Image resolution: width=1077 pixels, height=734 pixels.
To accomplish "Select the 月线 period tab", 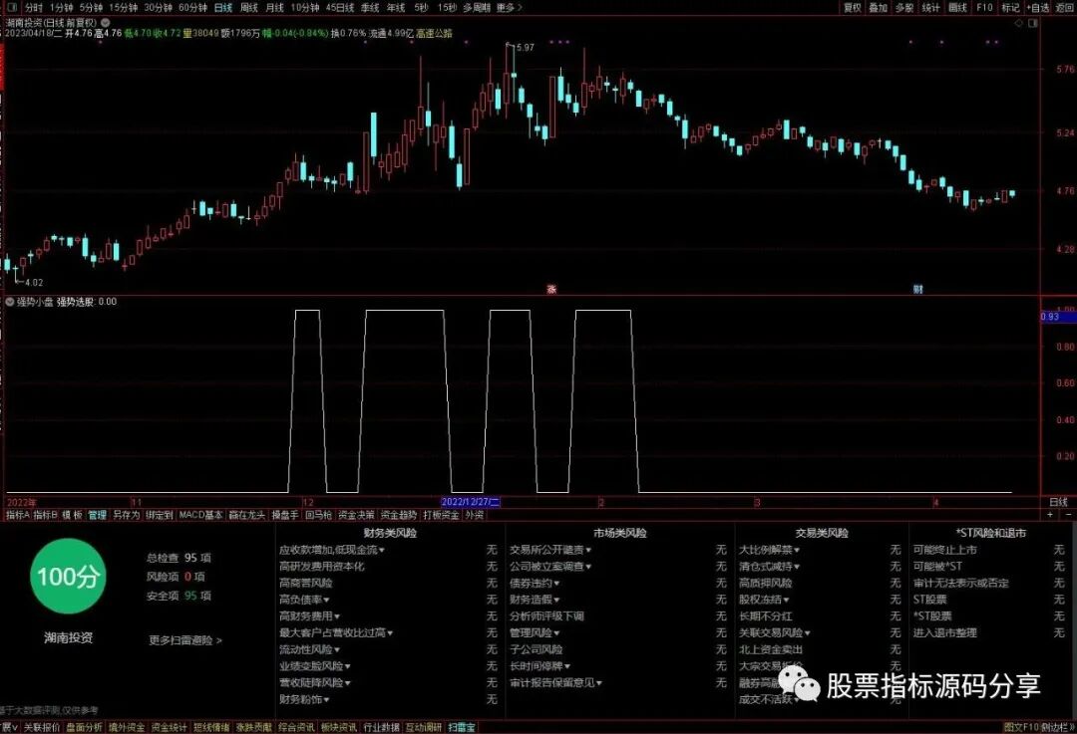I will (x=275, y=8).
